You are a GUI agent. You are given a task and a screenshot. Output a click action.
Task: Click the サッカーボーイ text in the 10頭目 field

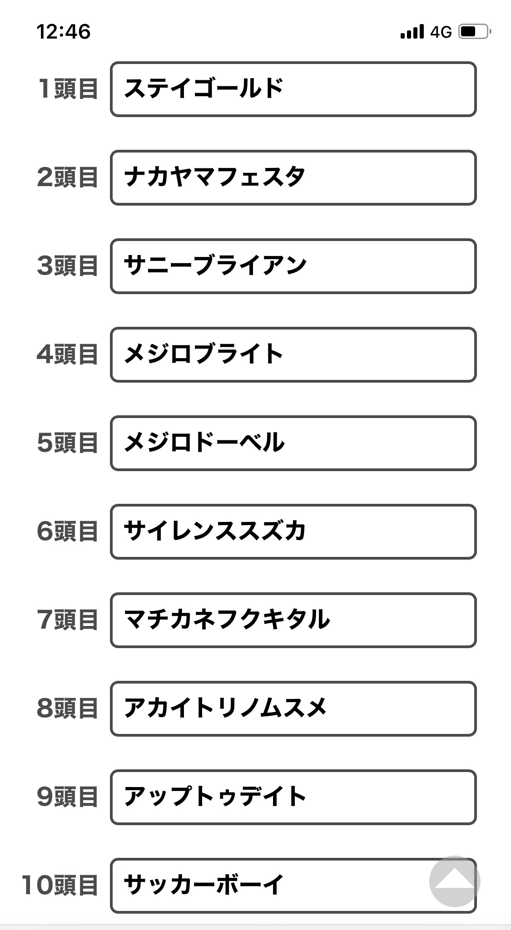tap(204, 885)
